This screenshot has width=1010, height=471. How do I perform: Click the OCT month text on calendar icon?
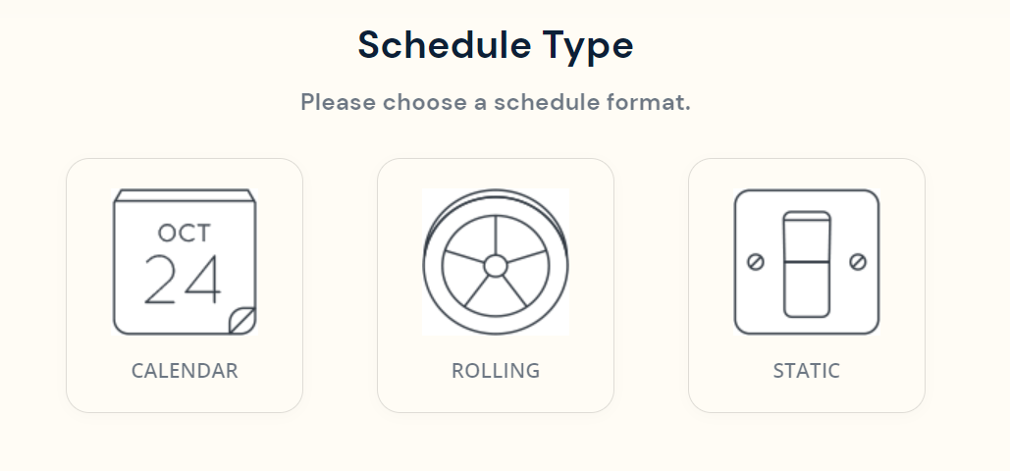point(185,233)
